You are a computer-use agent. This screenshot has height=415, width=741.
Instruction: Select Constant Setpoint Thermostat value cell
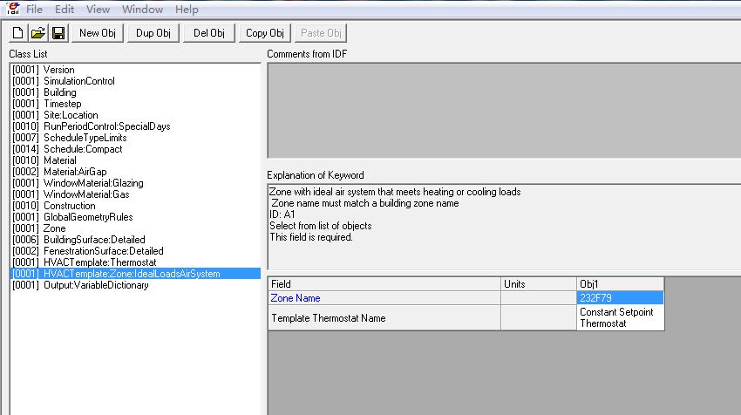pyautogui.click(x=619, y=317)
